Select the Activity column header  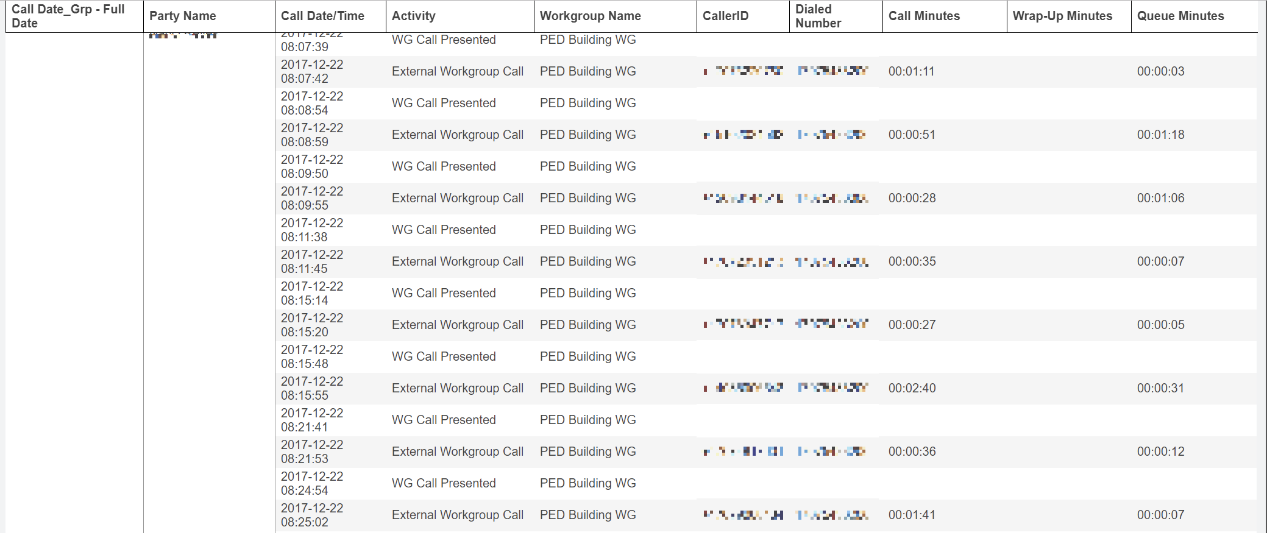tap(413, 16)
